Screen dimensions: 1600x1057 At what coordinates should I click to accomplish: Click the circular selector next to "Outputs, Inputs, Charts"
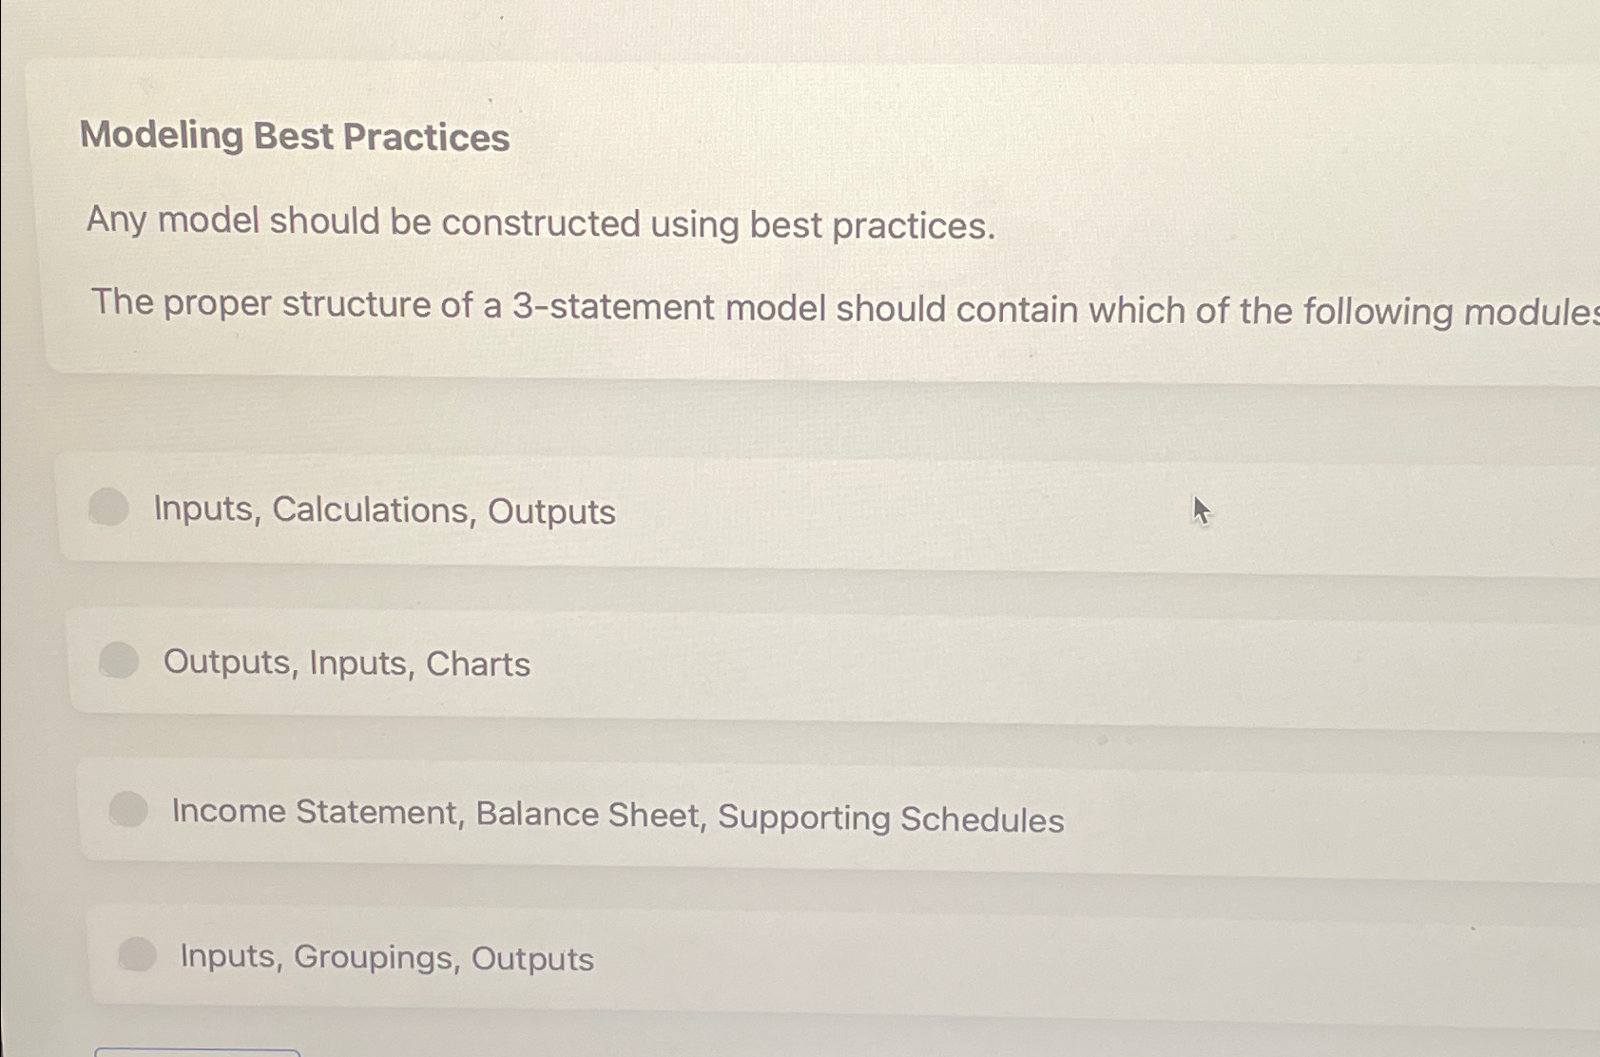coord(121,663)
